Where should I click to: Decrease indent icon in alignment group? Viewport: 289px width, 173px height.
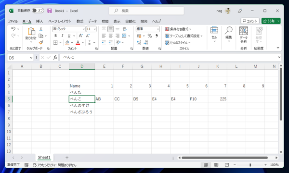[x=104, y=43]
